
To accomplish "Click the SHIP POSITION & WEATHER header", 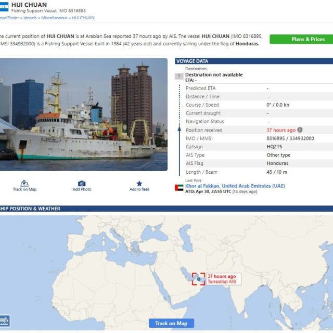I will click(x=166, y=209).
